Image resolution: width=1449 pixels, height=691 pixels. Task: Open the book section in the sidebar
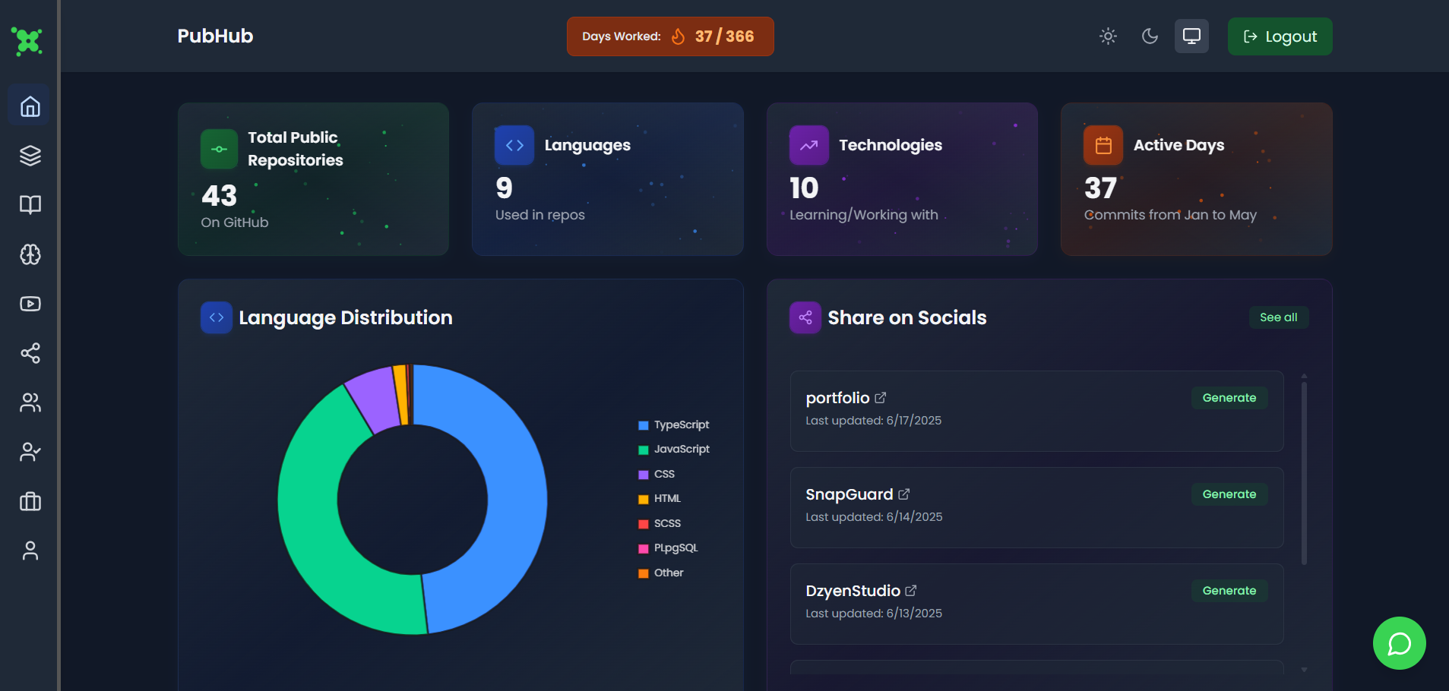[x=29, y=204]
